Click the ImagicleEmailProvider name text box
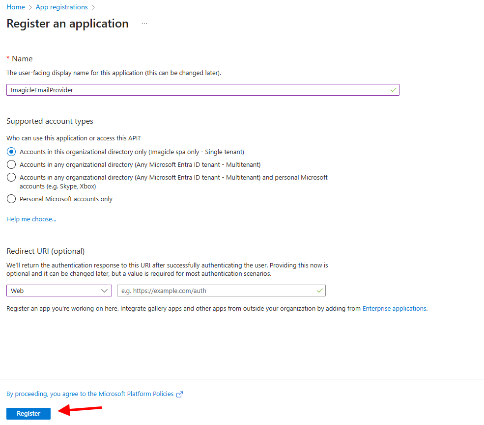The height and width of the screenshot is (425, 484). point(197,90)
